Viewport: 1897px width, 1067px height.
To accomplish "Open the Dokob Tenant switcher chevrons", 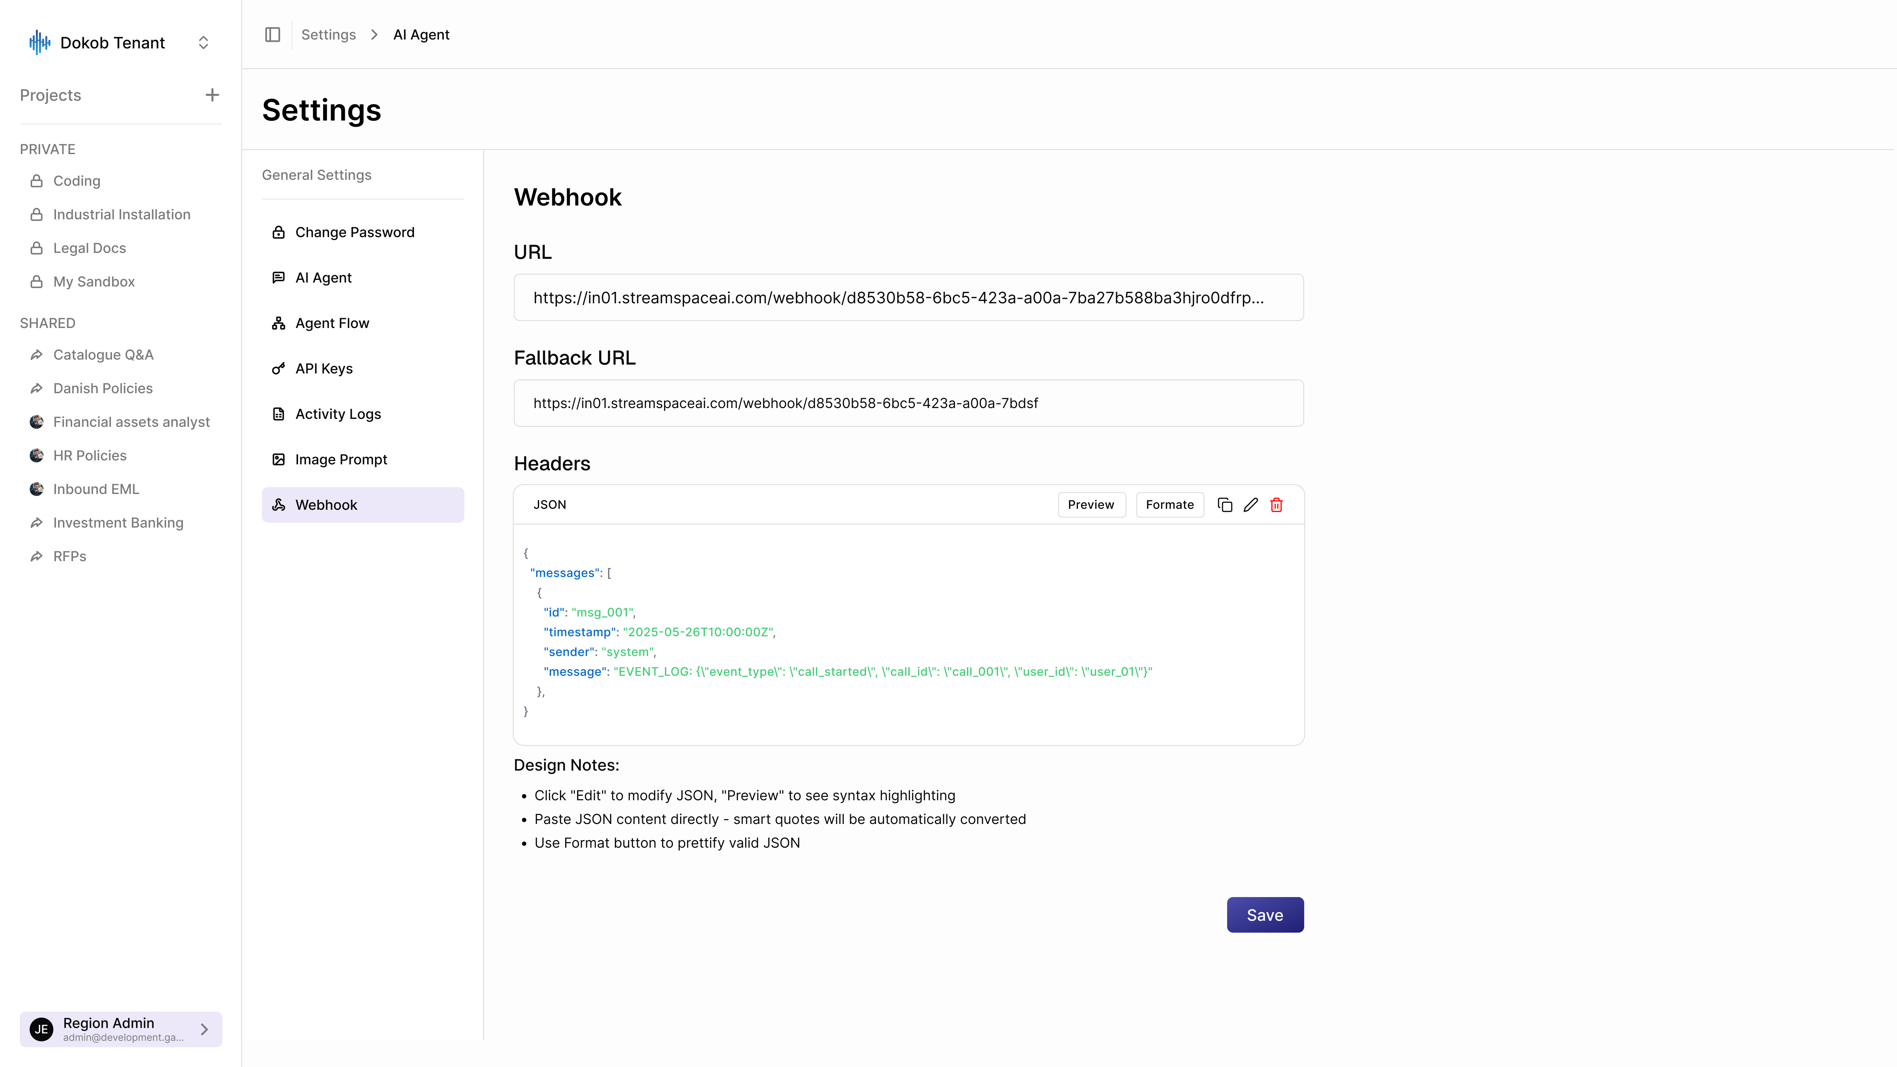I will 204,43.
